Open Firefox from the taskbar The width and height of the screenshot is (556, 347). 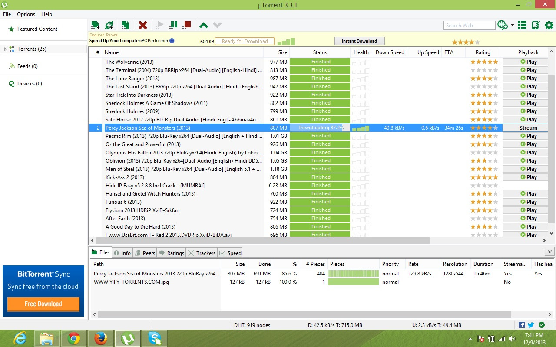(100, 338)
